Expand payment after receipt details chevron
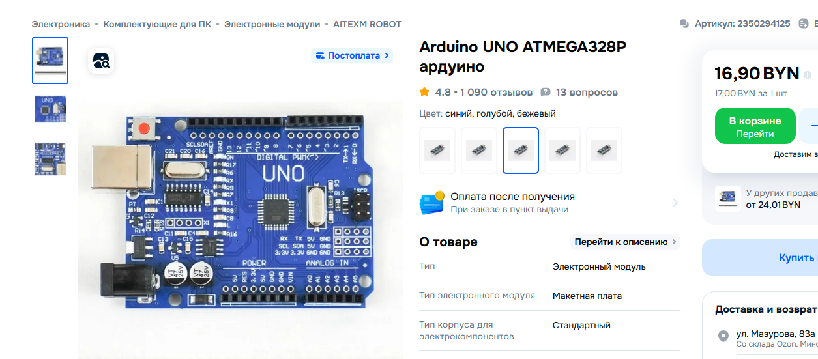The height and width of the screenshot is (359, 818). pos(675,203)
